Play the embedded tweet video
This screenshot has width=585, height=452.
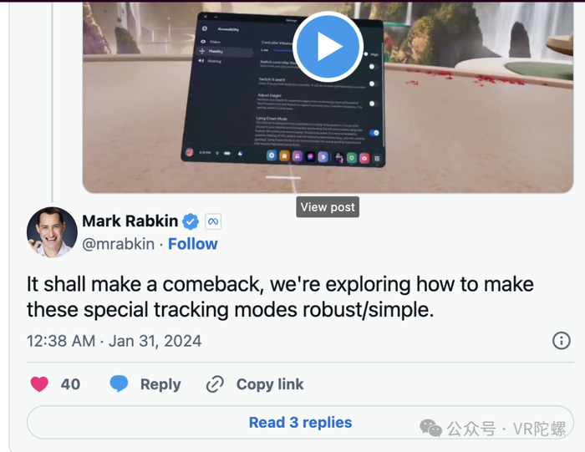328,47
